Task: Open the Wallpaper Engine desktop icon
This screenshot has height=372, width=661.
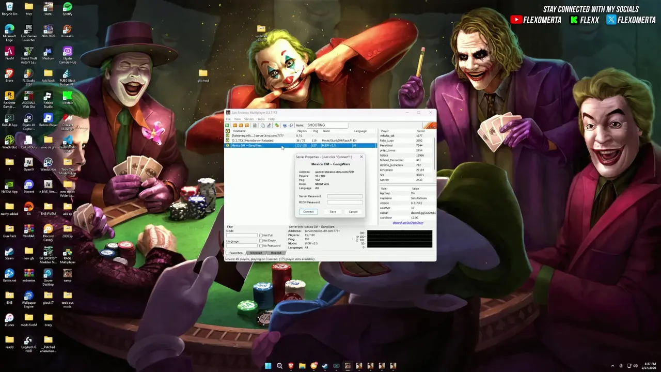Action: [28, 298]
